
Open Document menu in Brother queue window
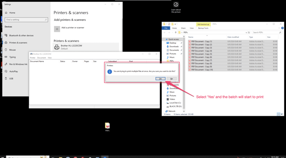point(41,57)
